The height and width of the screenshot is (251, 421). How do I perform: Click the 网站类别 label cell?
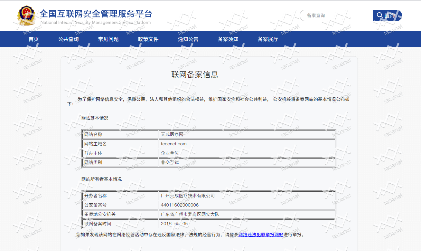120,162
